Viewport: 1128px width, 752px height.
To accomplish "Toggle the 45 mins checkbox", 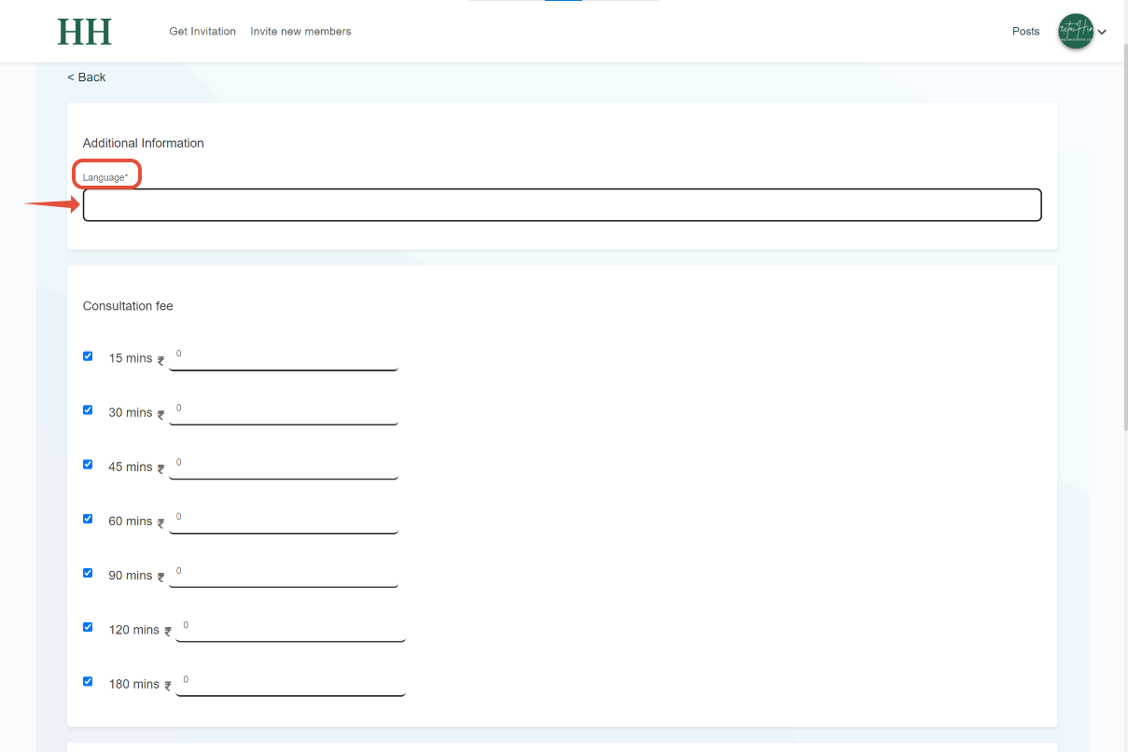I will 88,464.
